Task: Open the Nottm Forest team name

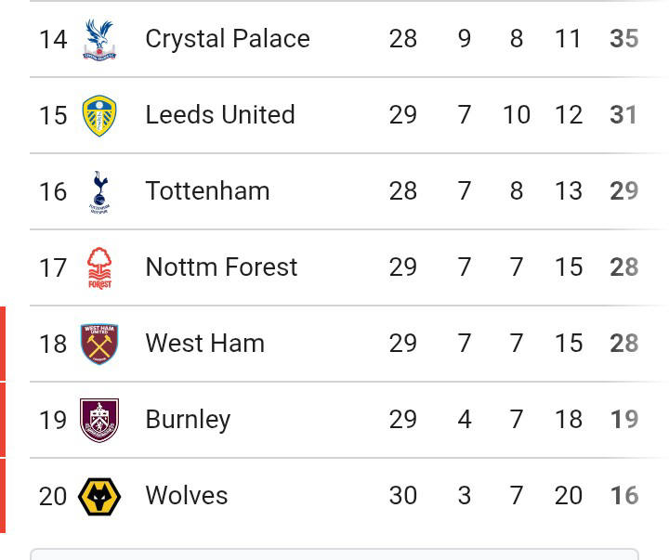Action: [x=221, y=267]
